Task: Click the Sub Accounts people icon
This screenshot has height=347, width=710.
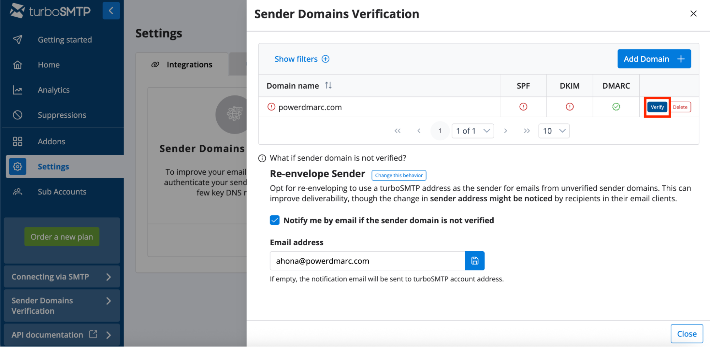Action: pos(17,192)
